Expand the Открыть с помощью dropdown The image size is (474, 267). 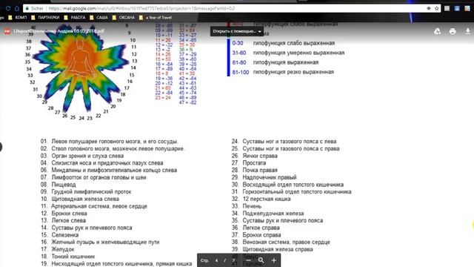237,31
